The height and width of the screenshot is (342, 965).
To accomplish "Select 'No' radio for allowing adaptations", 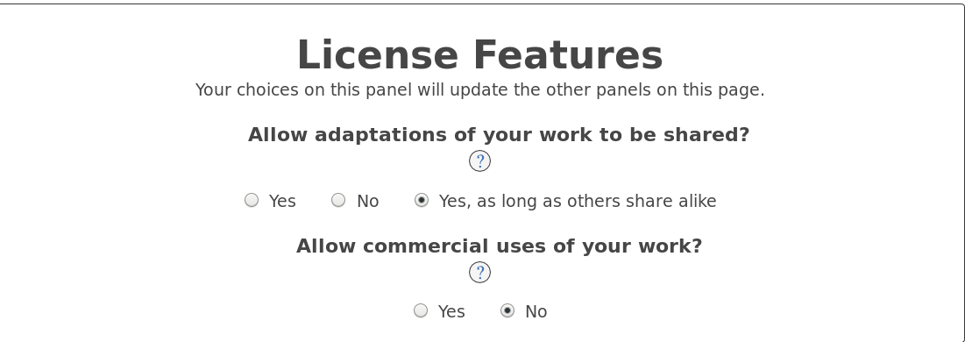I will 337,200.
